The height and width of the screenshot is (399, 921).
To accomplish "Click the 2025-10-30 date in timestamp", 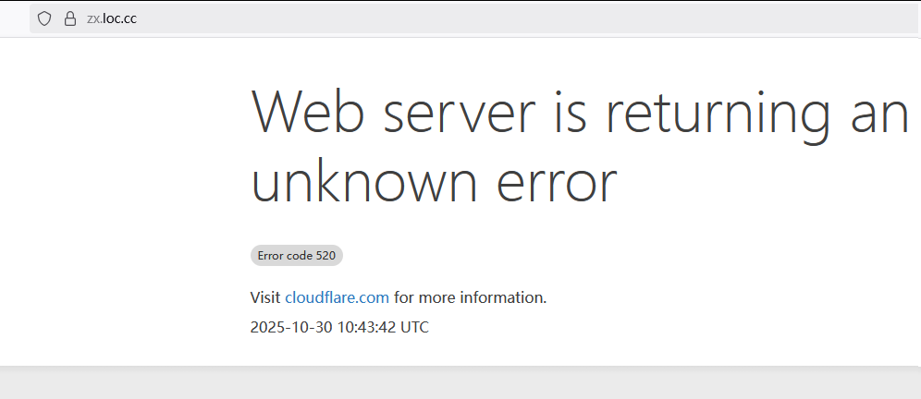I will [287, 327].
